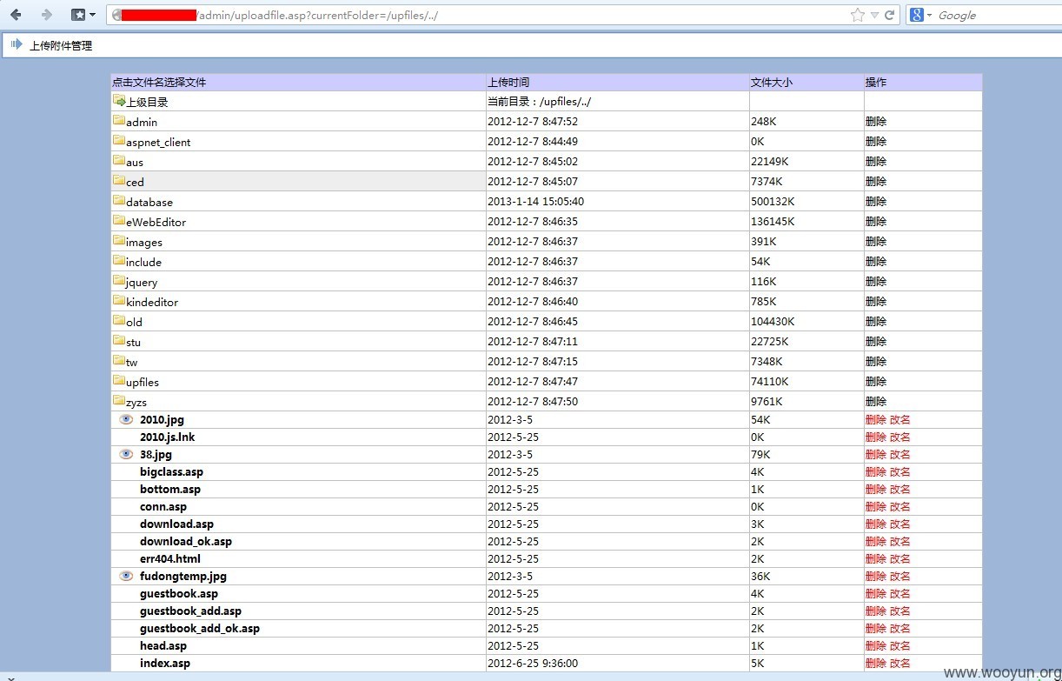
Task: Click the browser forward arrow
Action: (x=47, y=15)
